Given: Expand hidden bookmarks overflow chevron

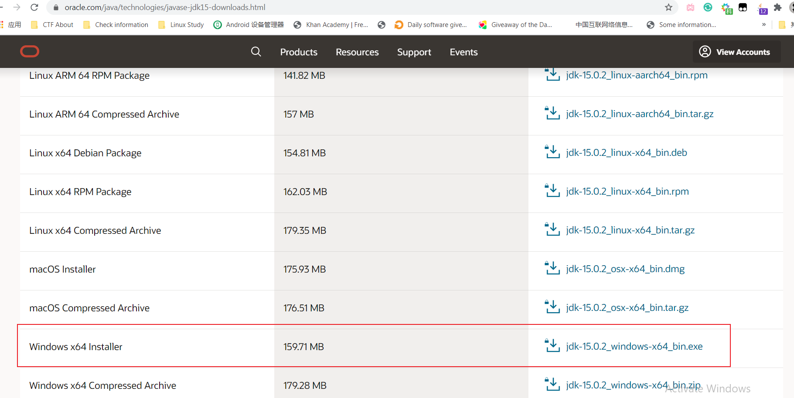Looking at the screenshot, I should 763,25.
